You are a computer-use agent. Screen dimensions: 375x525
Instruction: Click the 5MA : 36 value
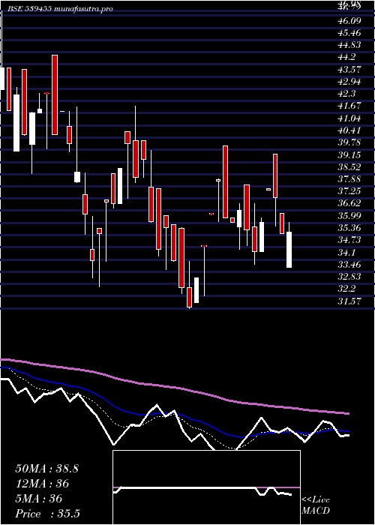[39, 499]
